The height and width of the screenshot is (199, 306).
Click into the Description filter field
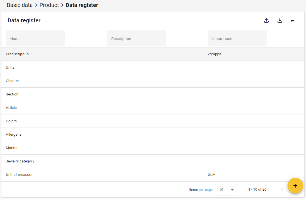[136, 39]
